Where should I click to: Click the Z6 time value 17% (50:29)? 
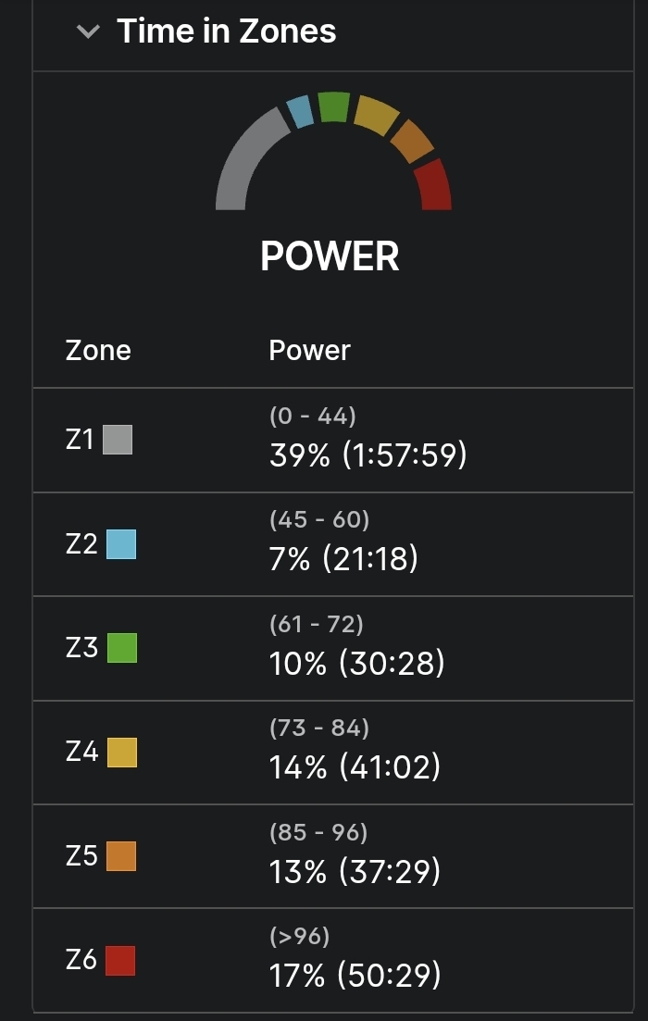(x=355, y=976)
